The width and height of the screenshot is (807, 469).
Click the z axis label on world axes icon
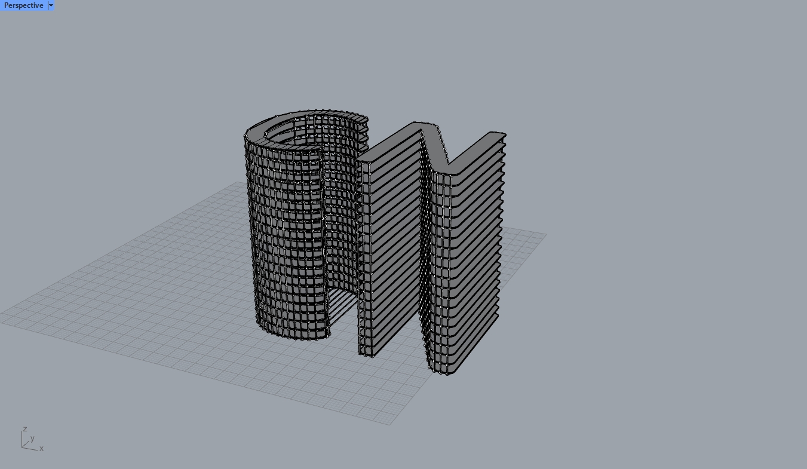(24, 429)
